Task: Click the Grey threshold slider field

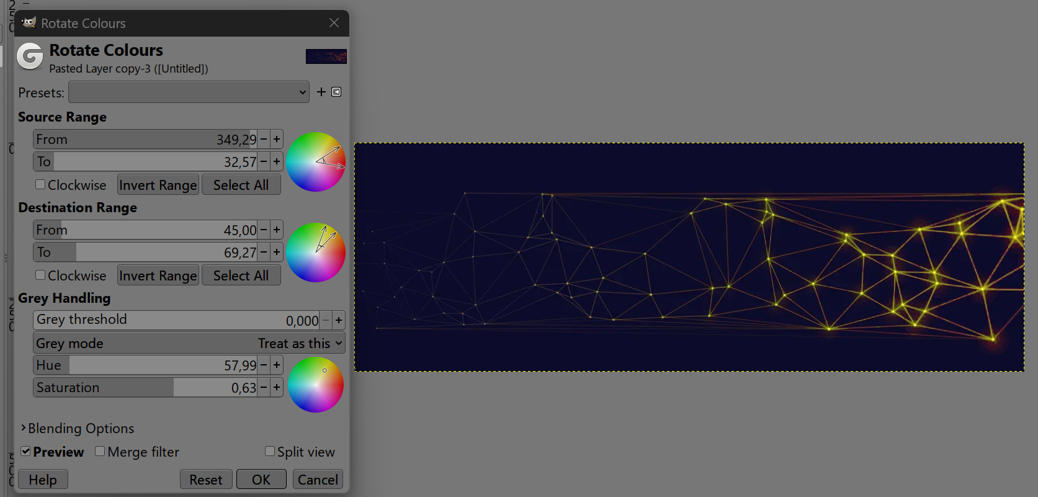Action: 176,320
